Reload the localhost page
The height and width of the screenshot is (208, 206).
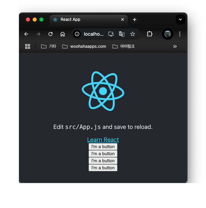[50, 34]
